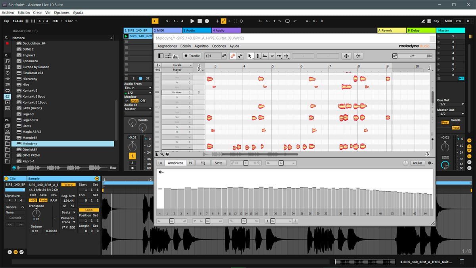
Task: Open Melodyne Asignaciones menu
Action: click(167, 46)
